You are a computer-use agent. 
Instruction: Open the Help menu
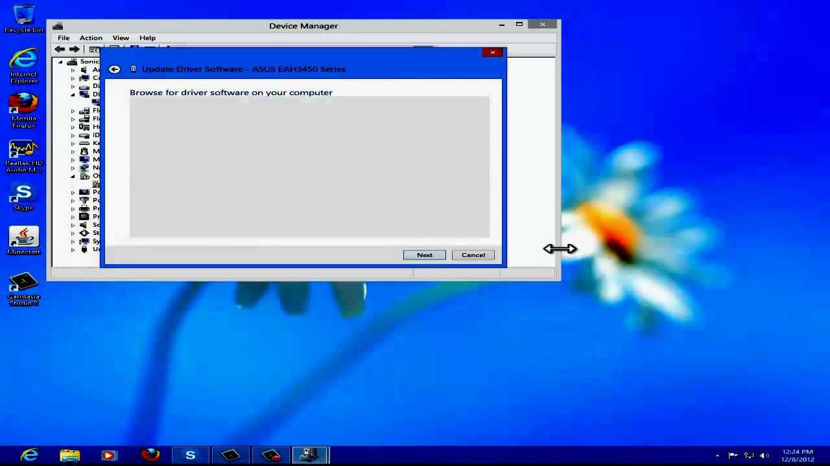tap(147, 38)
